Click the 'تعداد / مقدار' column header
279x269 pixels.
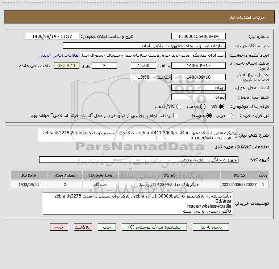(x=65, y=175)
